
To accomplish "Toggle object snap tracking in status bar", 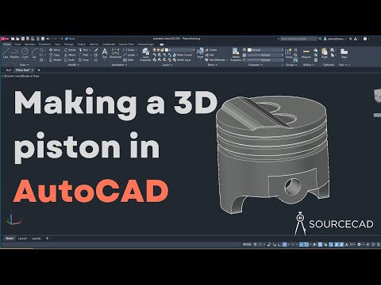I will (301, 245).
